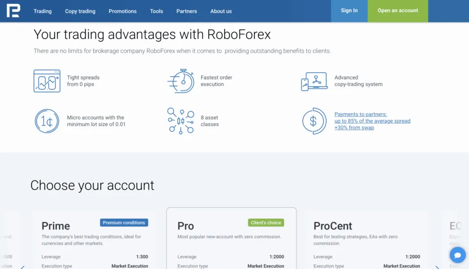This screenshot has height=269, width=469.
Task: Expand the Partners menu
Action: click(187, 11)
